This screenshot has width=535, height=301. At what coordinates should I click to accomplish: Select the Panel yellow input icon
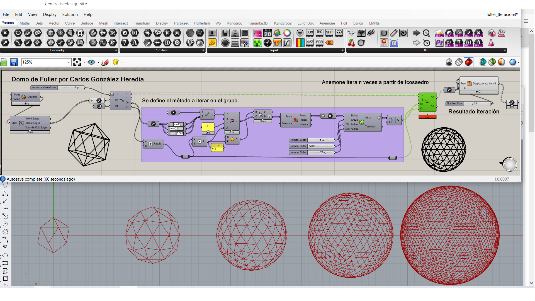click(x=212, y=43)
